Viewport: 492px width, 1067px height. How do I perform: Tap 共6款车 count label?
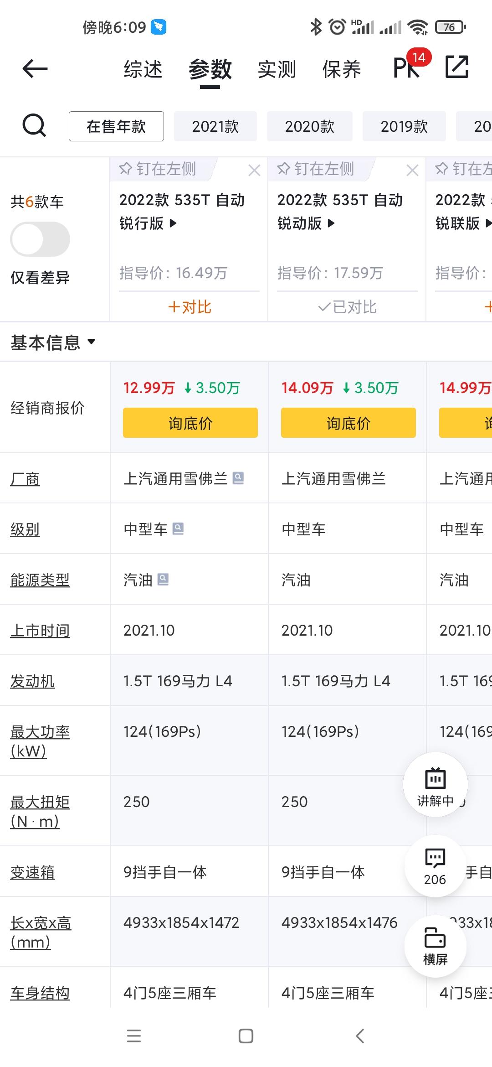coord(37,202)
